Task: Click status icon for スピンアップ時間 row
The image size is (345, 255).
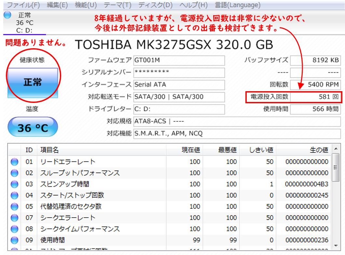Action: tap(15, 184)
